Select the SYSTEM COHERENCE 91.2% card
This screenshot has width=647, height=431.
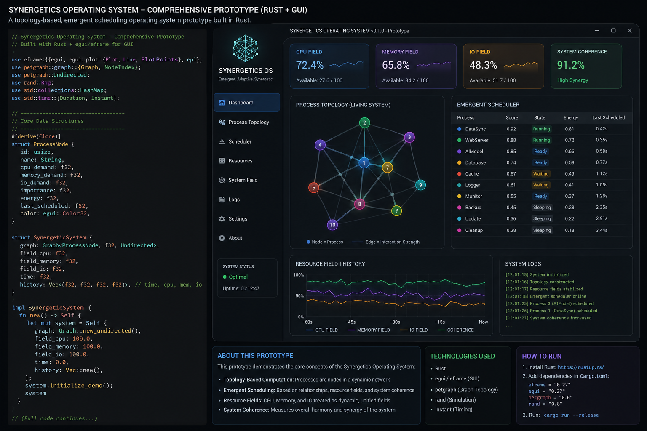586,66
